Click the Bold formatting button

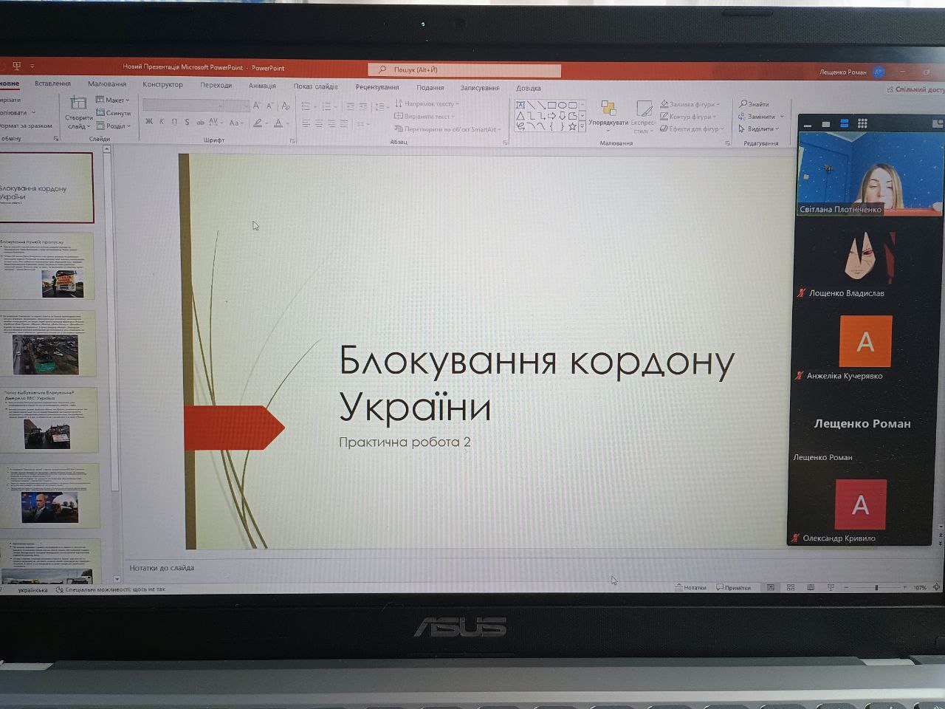[x=149, y=122]
